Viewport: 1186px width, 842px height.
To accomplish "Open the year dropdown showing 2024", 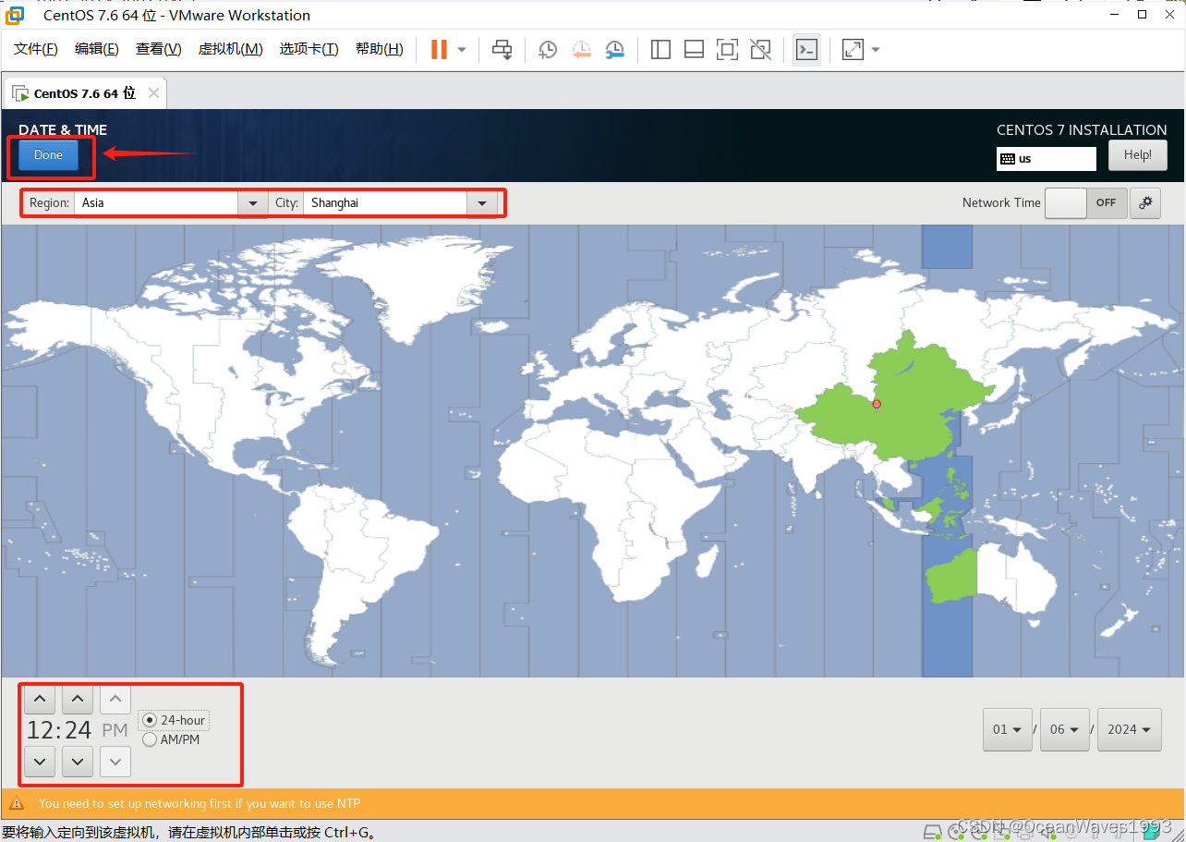I will 1130,729.
